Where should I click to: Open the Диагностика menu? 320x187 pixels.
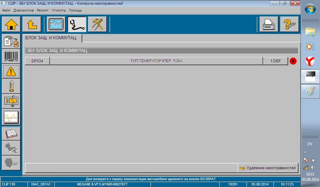[x=23, y=10]
